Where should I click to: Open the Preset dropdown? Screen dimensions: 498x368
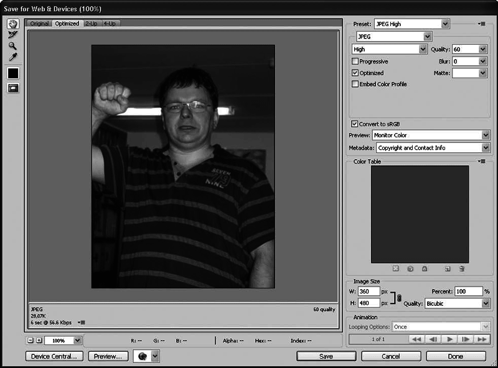click(x=446, y=23)
